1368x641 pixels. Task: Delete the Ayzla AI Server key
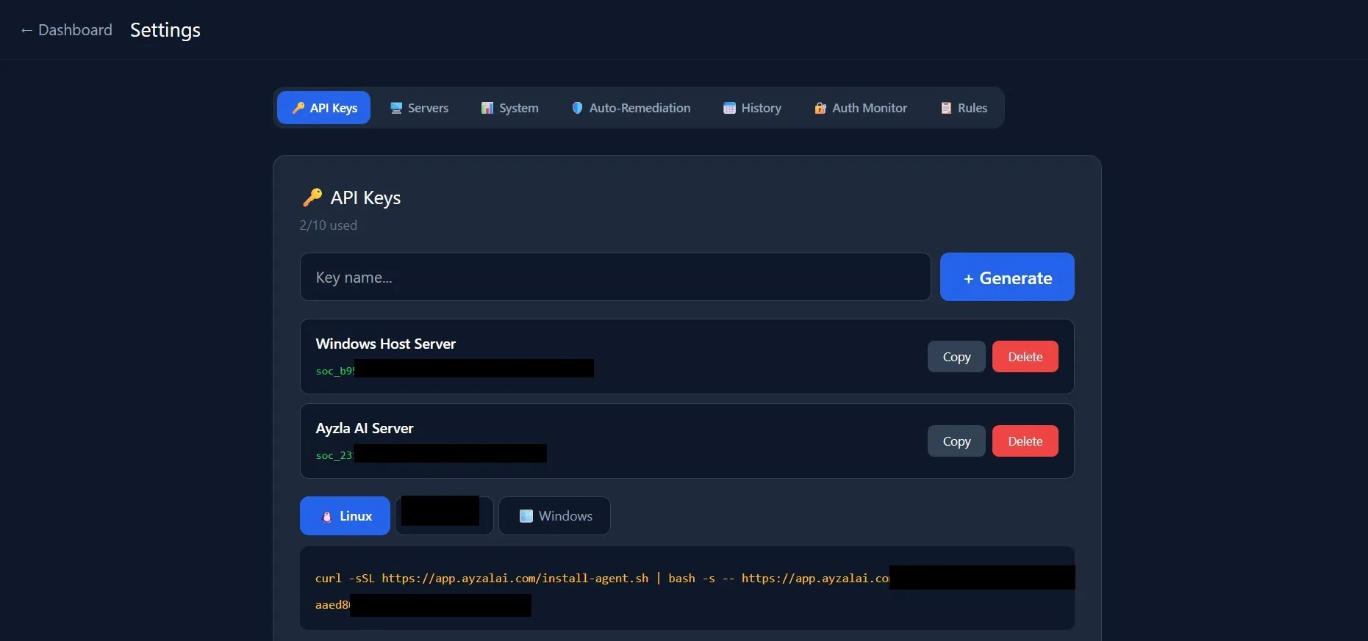click(x=1025, y=441)
